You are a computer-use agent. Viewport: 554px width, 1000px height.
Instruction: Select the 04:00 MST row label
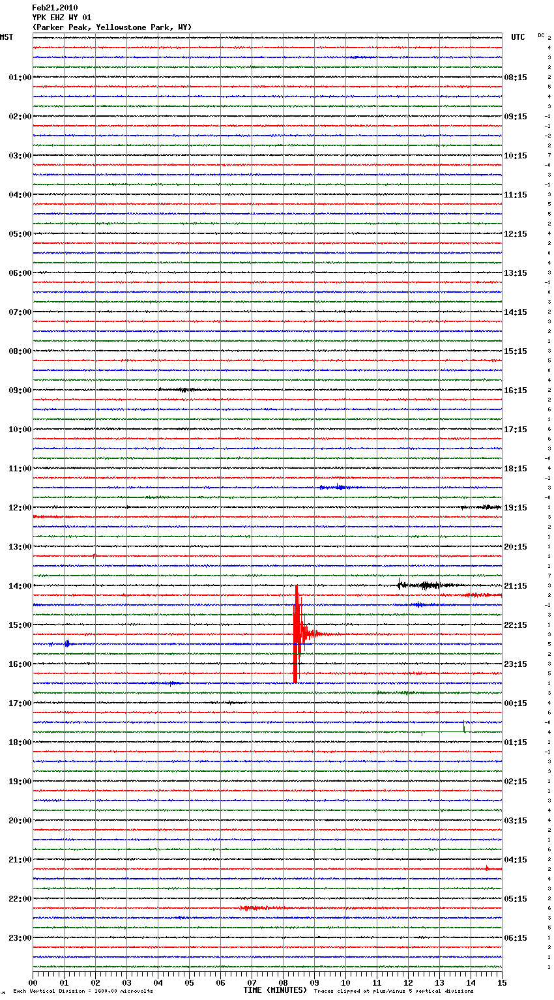point(20,195)
